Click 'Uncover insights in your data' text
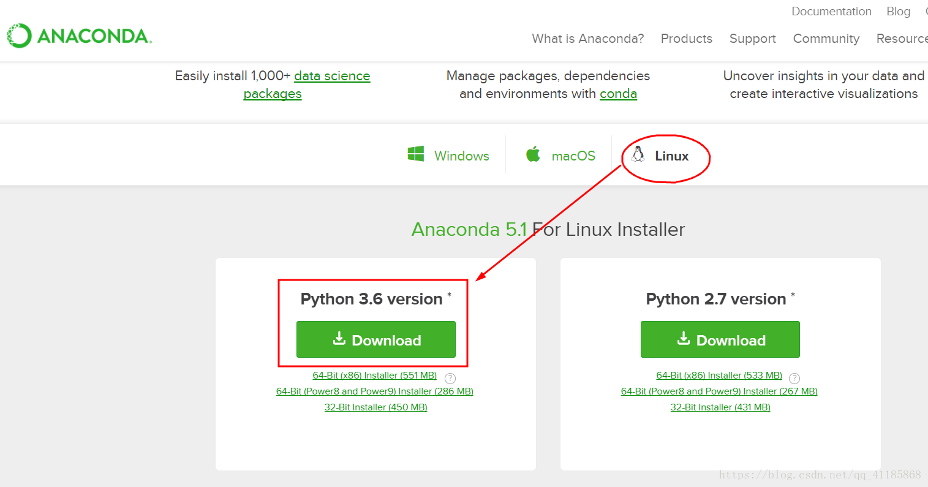Screen dimensions: 928x487 pos(823,76)
